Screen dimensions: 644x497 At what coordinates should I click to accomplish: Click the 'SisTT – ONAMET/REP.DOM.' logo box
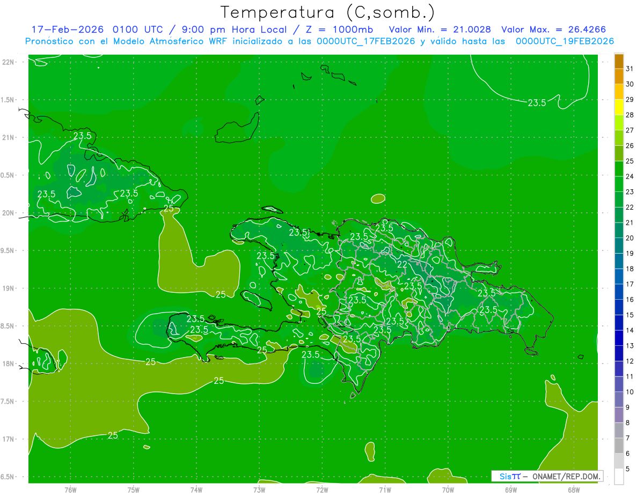coord(547,476)
